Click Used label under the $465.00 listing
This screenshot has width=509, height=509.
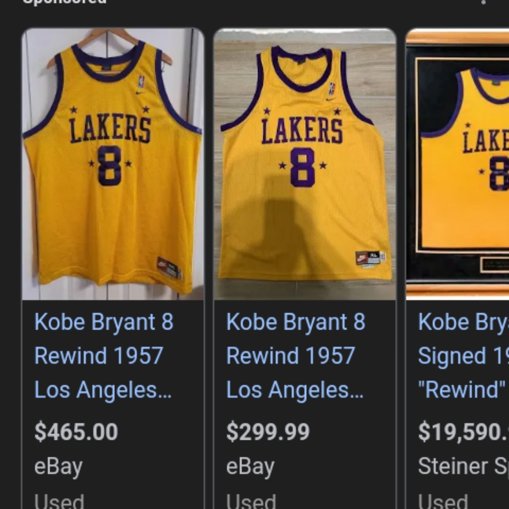click(59, 501)
